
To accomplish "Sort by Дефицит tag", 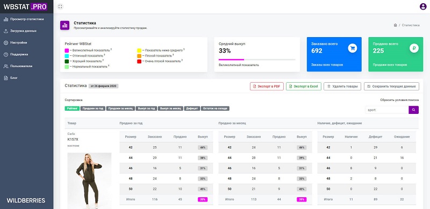I will 192,109.
